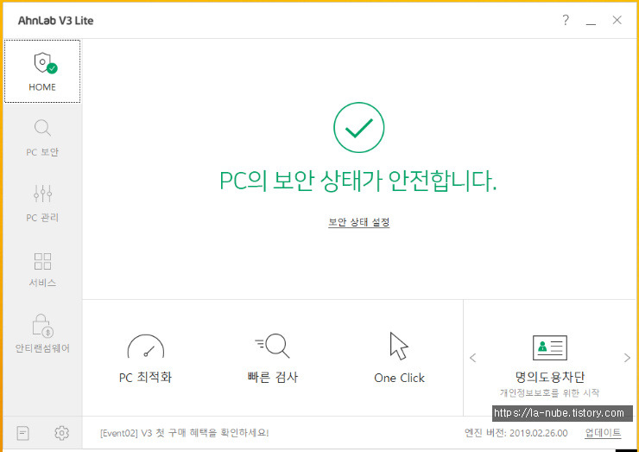Open the 보안 상태 설정 link
Screen dimensions: 639x452
(x=359, y=222)
